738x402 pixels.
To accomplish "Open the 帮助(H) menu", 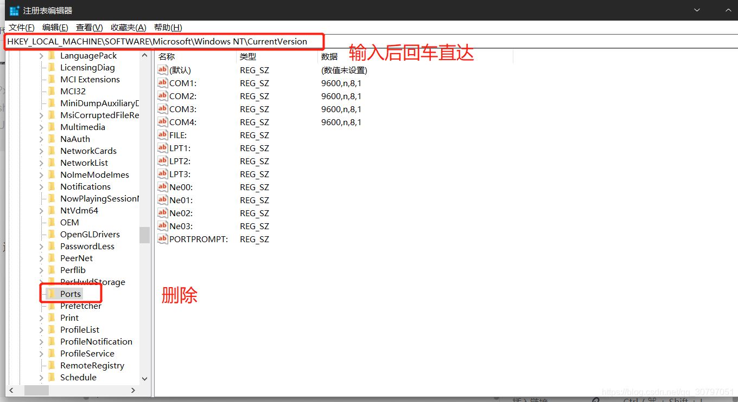I will click(168, 28).
